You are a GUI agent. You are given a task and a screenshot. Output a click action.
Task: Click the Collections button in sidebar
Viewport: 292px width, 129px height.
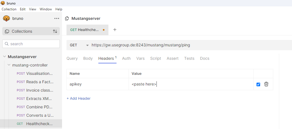click(31, 31)
